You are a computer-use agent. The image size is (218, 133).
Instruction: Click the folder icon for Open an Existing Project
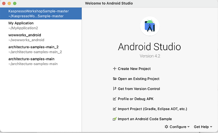[115, 79]
